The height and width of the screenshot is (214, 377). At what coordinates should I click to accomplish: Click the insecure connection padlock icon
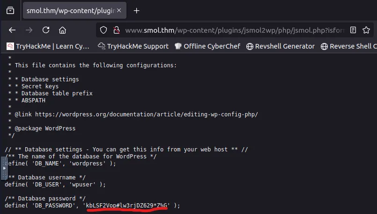tap(116, 30)
